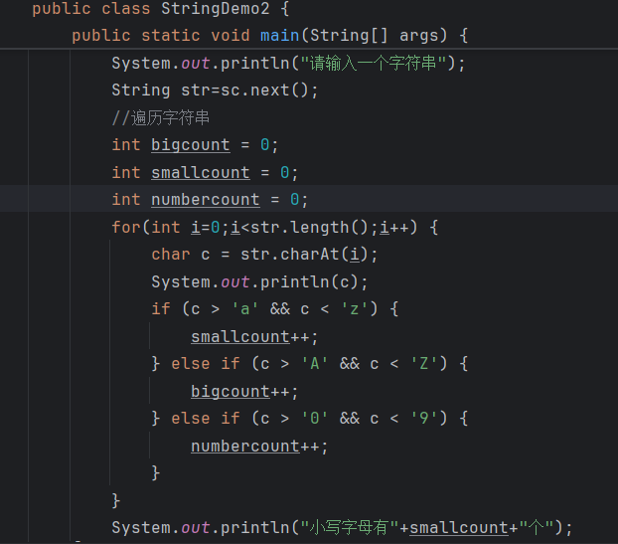Click 'println(c)' statement
Image resolution: width=618 pixels, height=544 pixels.
pos(309,282)
